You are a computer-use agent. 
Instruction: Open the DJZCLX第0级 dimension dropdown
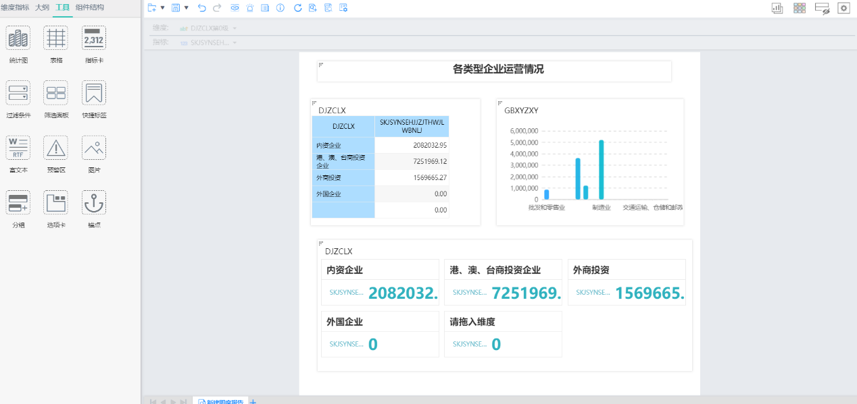click(x=235, y=28)
